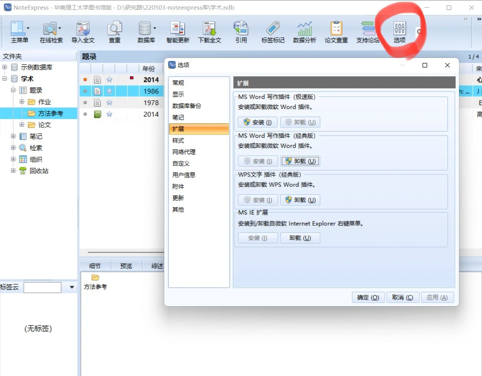Switch to the 综述 tab
The width and height of the screenshot is (482, 376).
click(x=157, y=266)
